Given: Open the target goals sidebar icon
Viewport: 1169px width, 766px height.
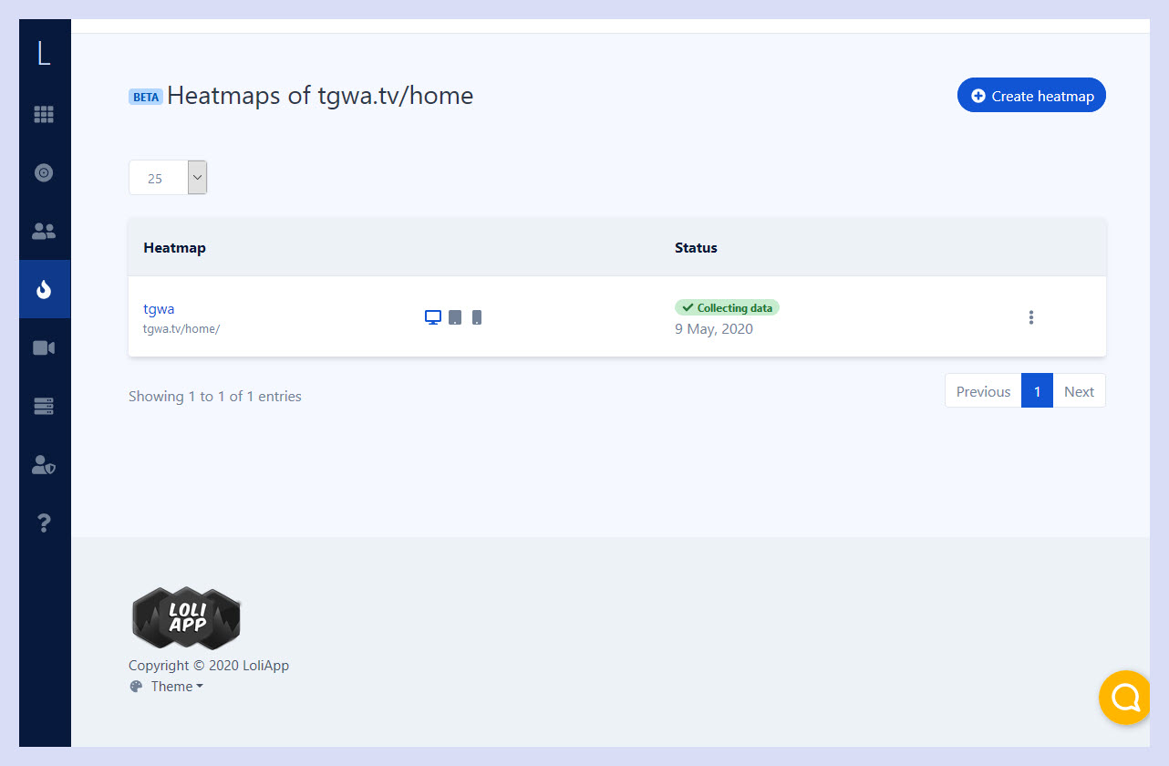Looking at the screenshot, I should pos(44,172).
